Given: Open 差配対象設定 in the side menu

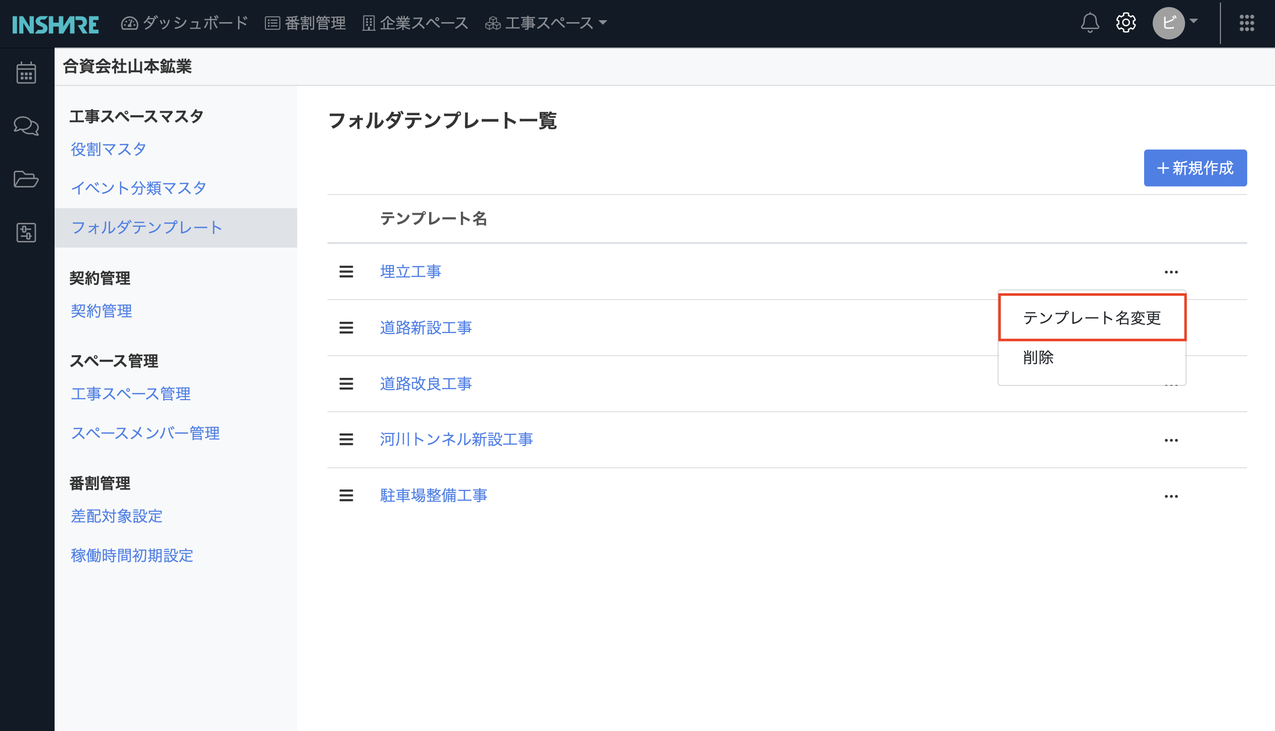Looking at the screenshot, I should (116, 516).
